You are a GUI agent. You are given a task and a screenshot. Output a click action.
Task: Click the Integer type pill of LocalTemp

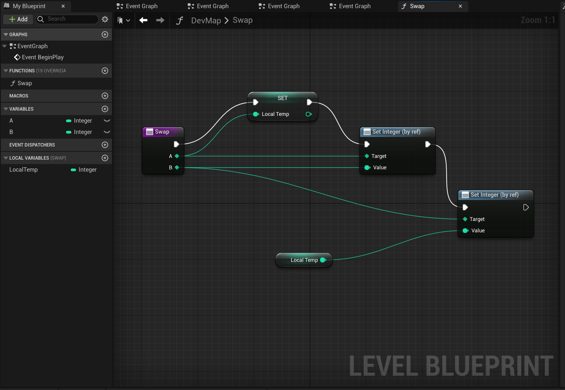(73, 170)
